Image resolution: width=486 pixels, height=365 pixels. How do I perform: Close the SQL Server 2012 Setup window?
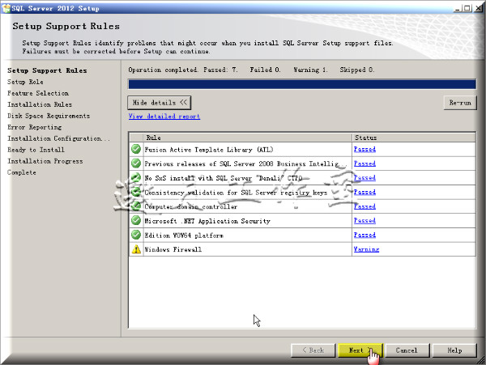(x=478, y=8)
